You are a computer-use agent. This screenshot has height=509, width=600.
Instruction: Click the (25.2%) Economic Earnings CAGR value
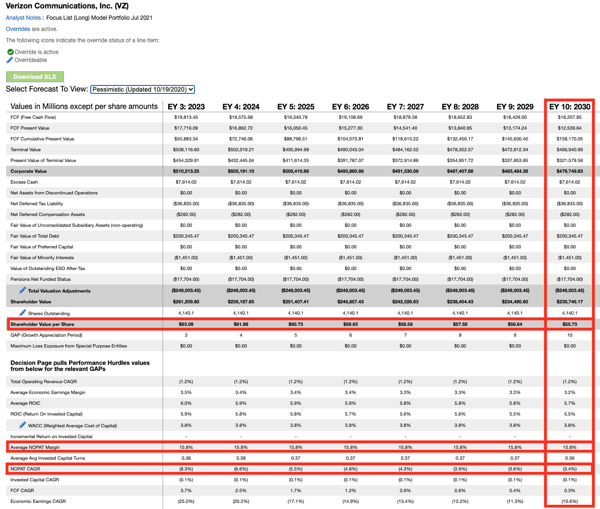186,501
